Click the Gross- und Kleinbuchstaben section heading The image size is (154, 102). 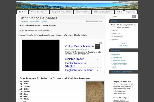(54, 78)
